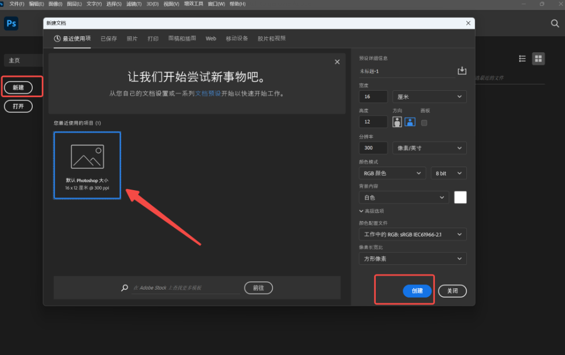Click the document name field 未标题-1
The height and width of the screenshot is (355, 565).
tap(407, 71)
